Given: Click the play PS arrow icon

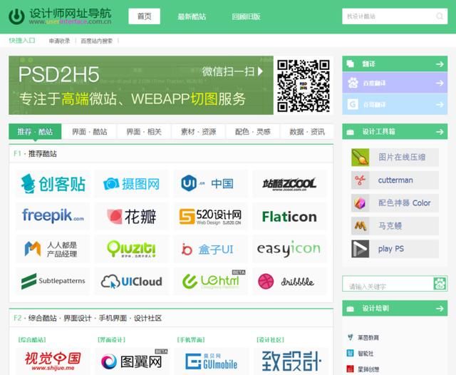Looking at the screenshot, I should pos(360,249).
